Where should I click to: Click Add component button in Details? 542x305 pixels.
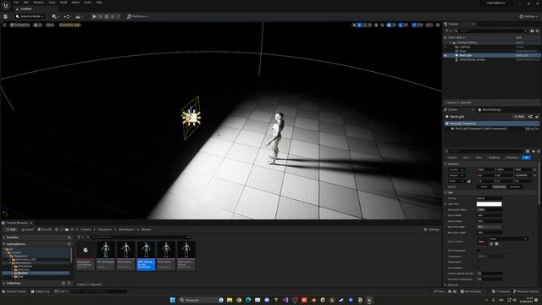point(519,117)
